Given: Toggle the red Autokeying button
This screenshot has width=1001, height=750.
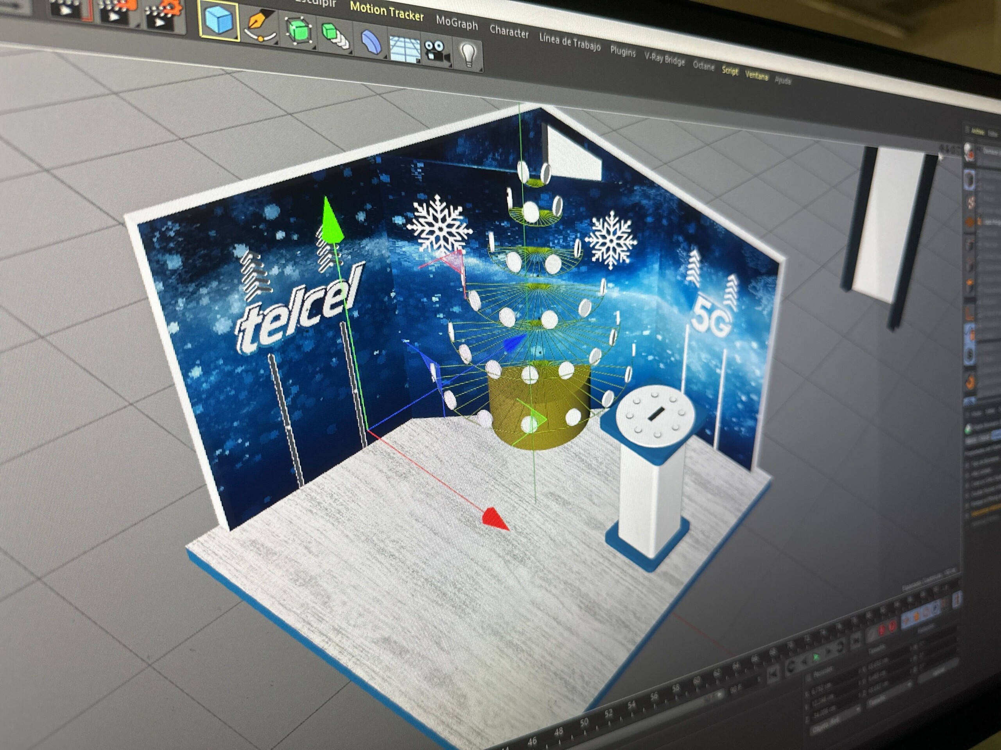Looking at the screenshot, I should tap(893, 626).
